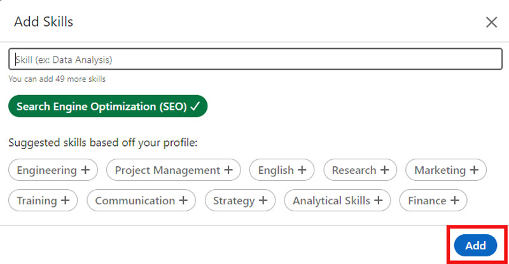Click the checkmark on the SEO chip
This screenshot has width=509, height=264.
point(195,107)
